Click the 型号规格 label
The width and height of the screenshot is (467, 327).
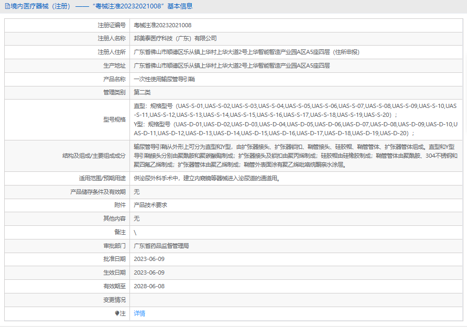(x=114, y=119)
